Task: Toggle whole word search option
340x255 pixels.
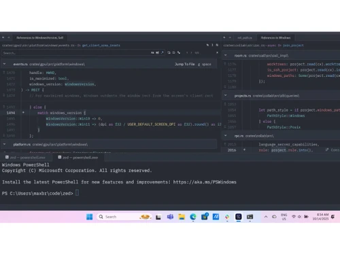Action: pyautogui.click(x=157, y=52)
